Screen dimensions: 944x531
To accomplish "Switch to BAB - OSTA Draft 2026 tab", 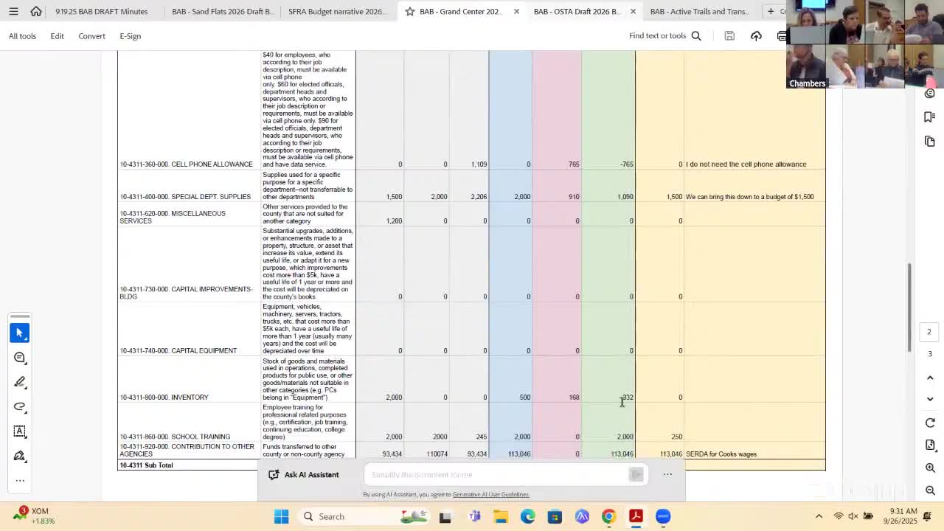I will pyautogui.click(x=577, y=12).
